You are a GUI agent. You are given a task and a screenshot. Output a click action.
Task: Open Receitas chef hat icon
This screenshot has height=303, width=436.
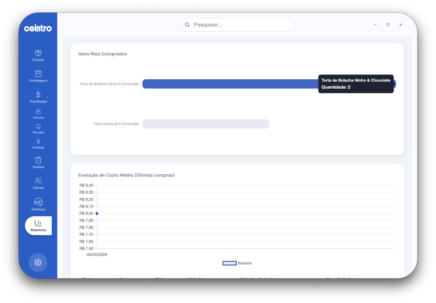pyautogui.click(x=38, y=126)
